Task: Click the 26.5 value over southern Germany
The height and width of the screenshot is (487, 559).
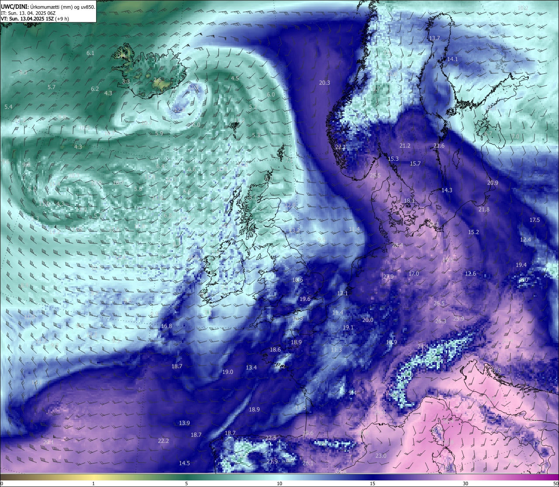Action: [x=439, y=303]
